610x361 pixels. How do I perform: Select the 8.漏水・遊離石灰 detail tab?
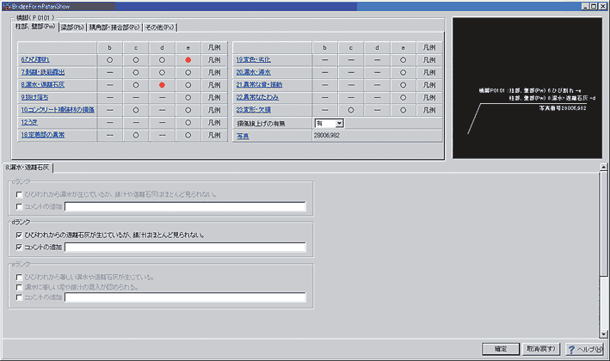point(28,168)
